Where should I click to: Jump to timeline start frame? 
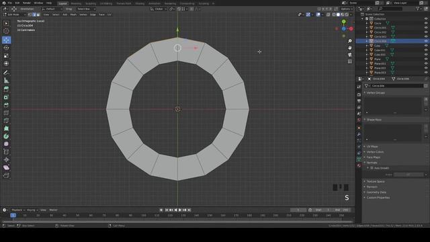[167, 210]
